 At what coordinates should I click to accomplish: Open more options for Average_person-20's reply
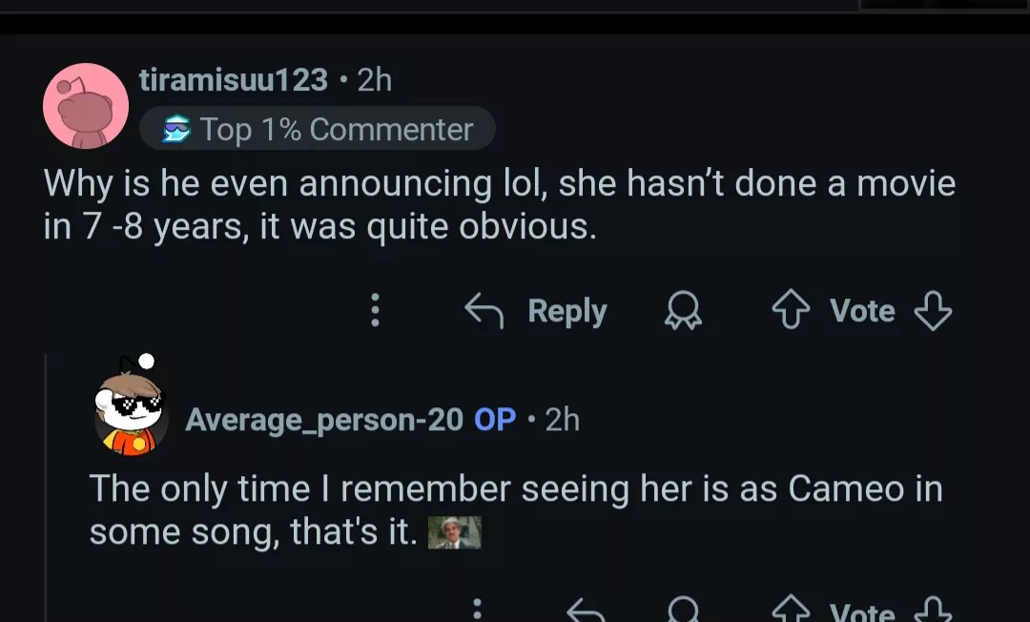coord(478,612)
